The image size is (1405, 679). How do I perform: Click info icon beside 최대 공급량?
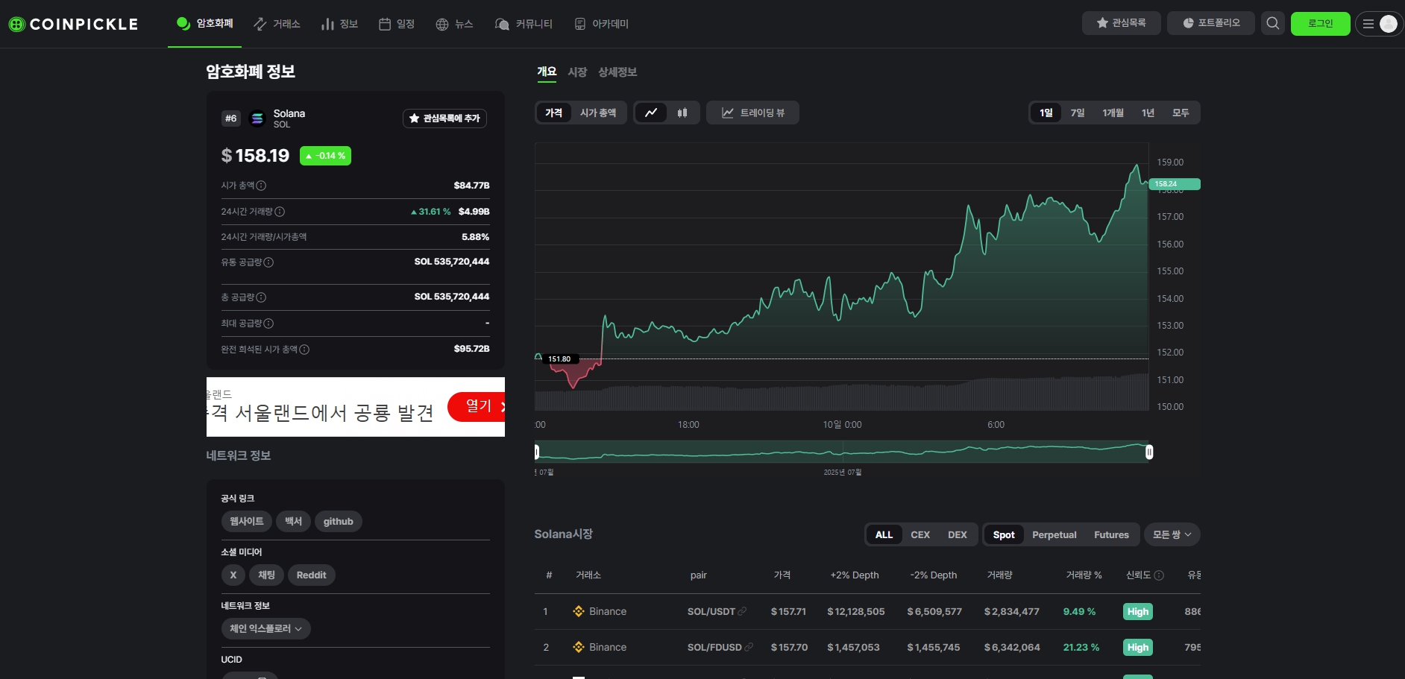coord(268,323)
